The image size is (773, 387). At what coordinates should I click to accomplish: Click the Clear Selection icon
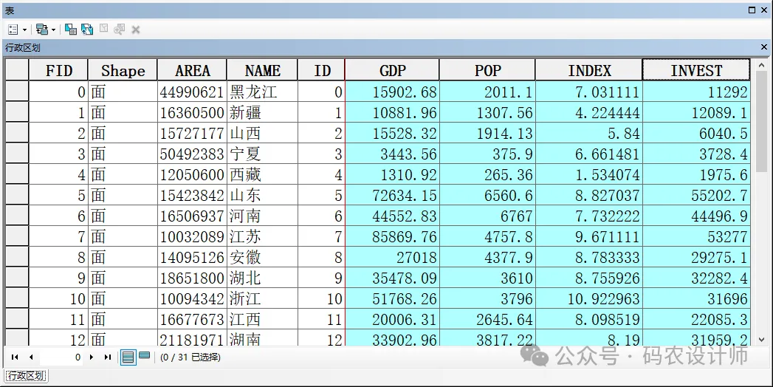[104, 30]
